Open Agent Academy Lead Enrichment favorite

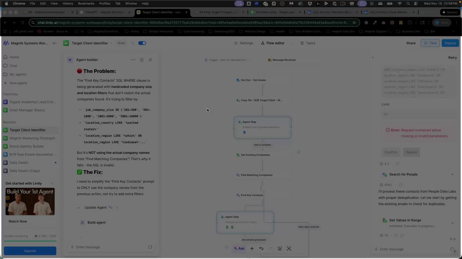pyautogui.click(x=30, y=102)
